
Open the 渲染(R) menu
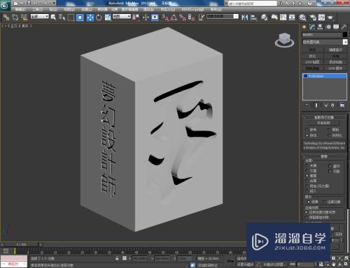[x=149, y=10]
